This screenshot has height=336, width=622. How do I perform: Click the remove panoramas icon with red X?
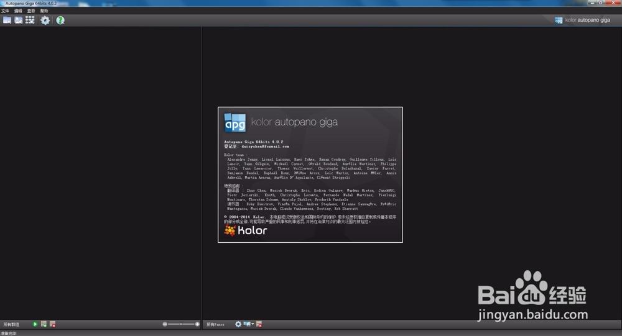tap(259, 324)
